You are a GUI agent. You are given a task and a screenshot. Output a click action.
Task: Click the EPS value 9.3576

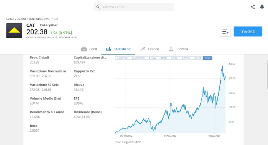pyautogui.click(x=78, y=103)
